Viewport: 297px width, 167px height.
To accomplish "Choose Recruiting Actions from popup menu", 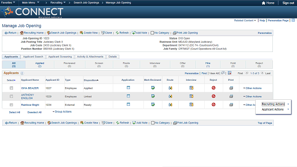I will (273, 104).
